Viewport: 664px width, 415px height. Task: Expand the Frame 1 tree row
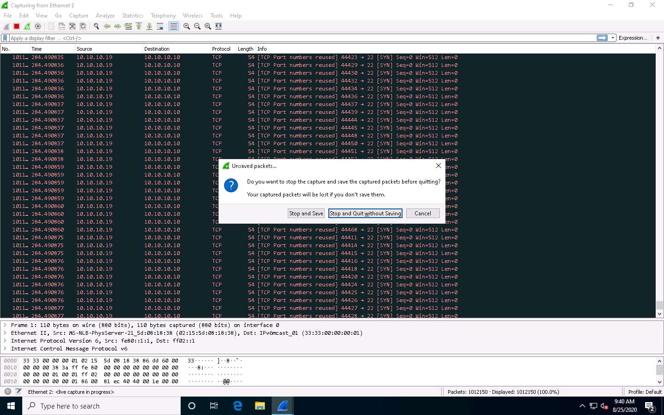(x=5, y=325)
